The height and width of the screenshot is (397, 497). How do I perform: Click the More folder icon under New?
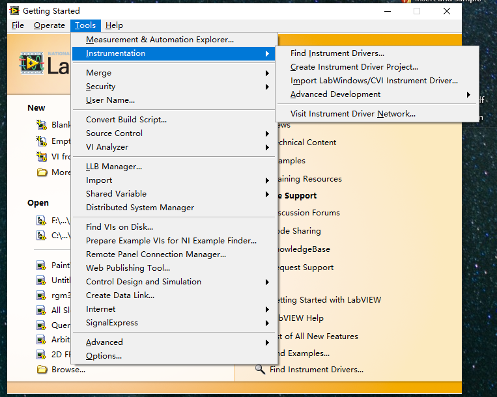tap(42, 172)
